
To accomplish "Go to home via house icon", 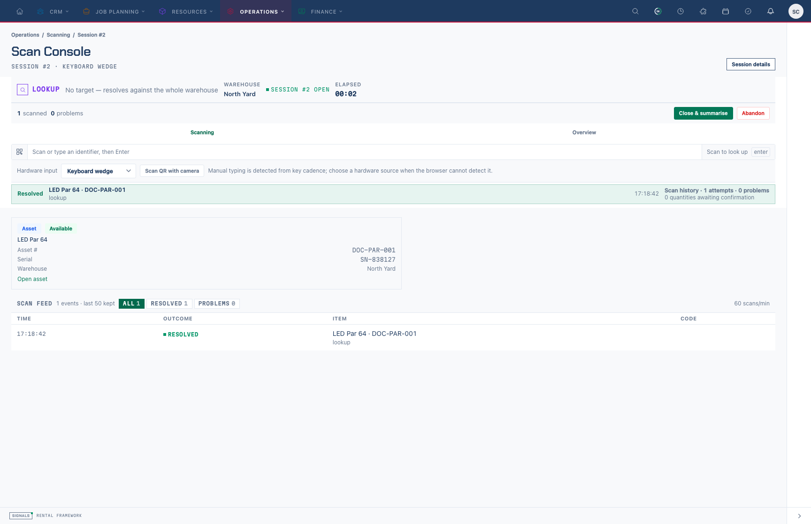I will coord(20,11).
